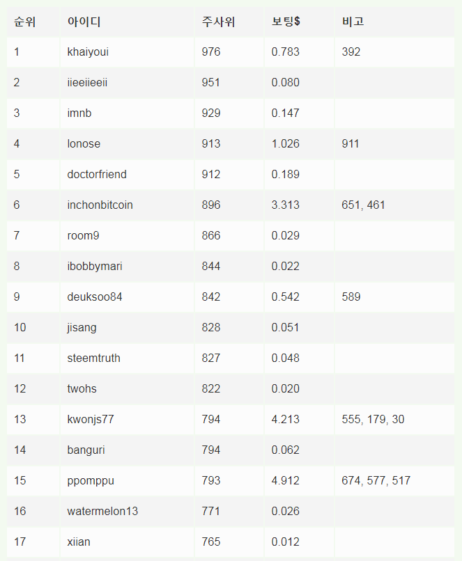Image resolution: width=462 pixels, height=561 pixels.
Task: Select inchonbitcoin's note cell 651, 461
Action: pyautogui.click(x=363, y=205)
